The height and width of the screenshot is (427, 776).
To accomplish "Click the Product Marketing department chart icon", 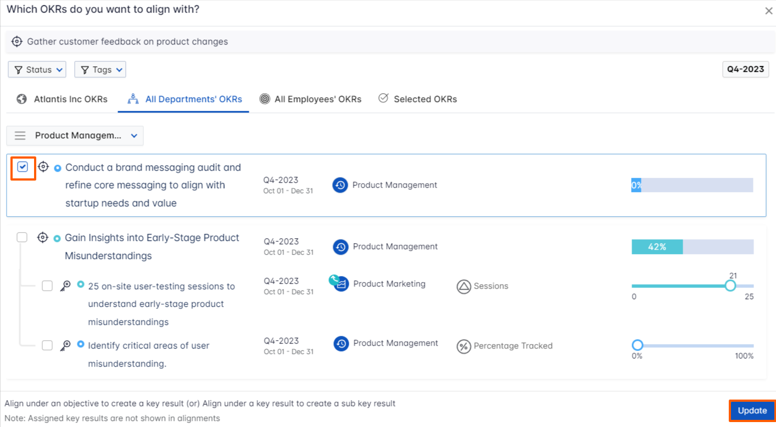I will [341, 284].
